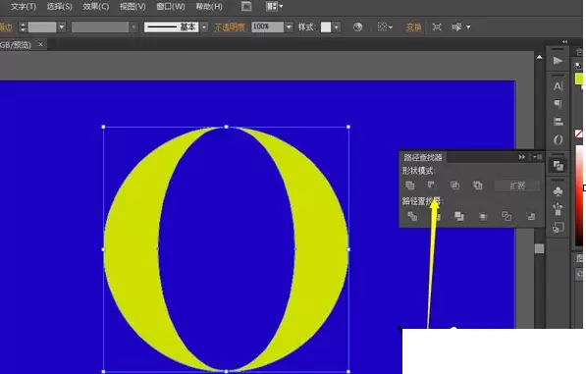Click the None color swatch with red slash
Image resolution: width=586 pixels, height=374 pixels.
click(578, 134)
